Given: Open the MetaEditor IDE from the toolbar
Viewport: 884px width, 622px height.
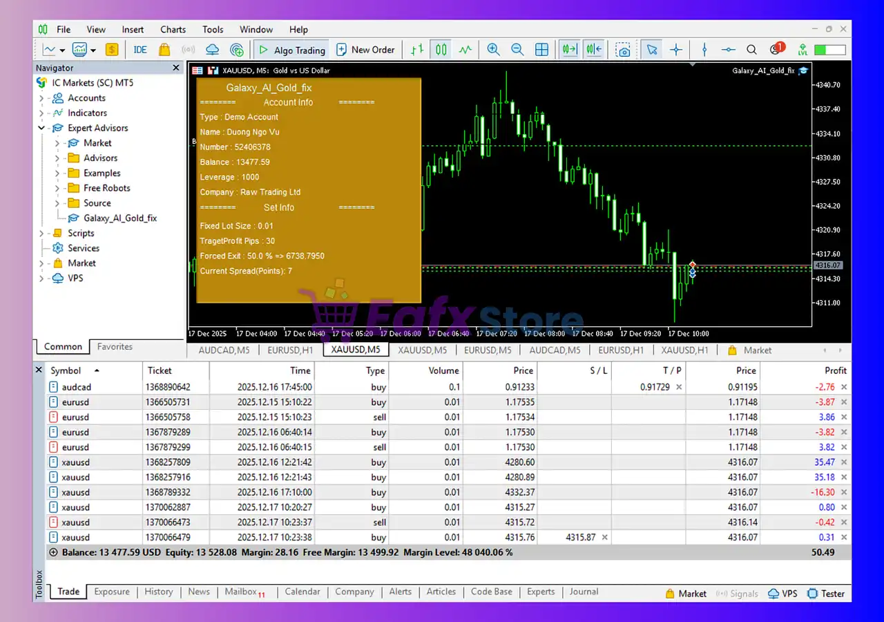Looking at the screenshot, I should [140, 50].
